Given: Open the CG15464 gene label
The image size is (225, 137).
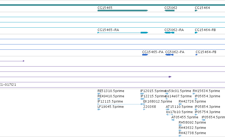Looking at the screenshot, I should pyautogui.click(x=202, y=8).
